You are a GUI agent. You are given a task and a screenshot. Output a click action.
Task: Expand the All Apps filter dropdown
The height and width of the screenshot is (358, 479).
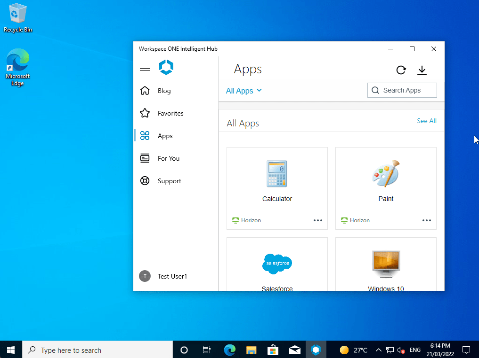(x=244, y=91)
